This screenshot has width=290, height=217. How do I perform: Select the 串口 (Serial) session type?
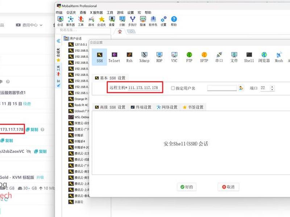tap(219, 57)
